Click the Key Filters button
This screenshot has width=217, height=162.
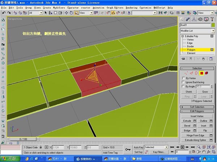[159, 152]
